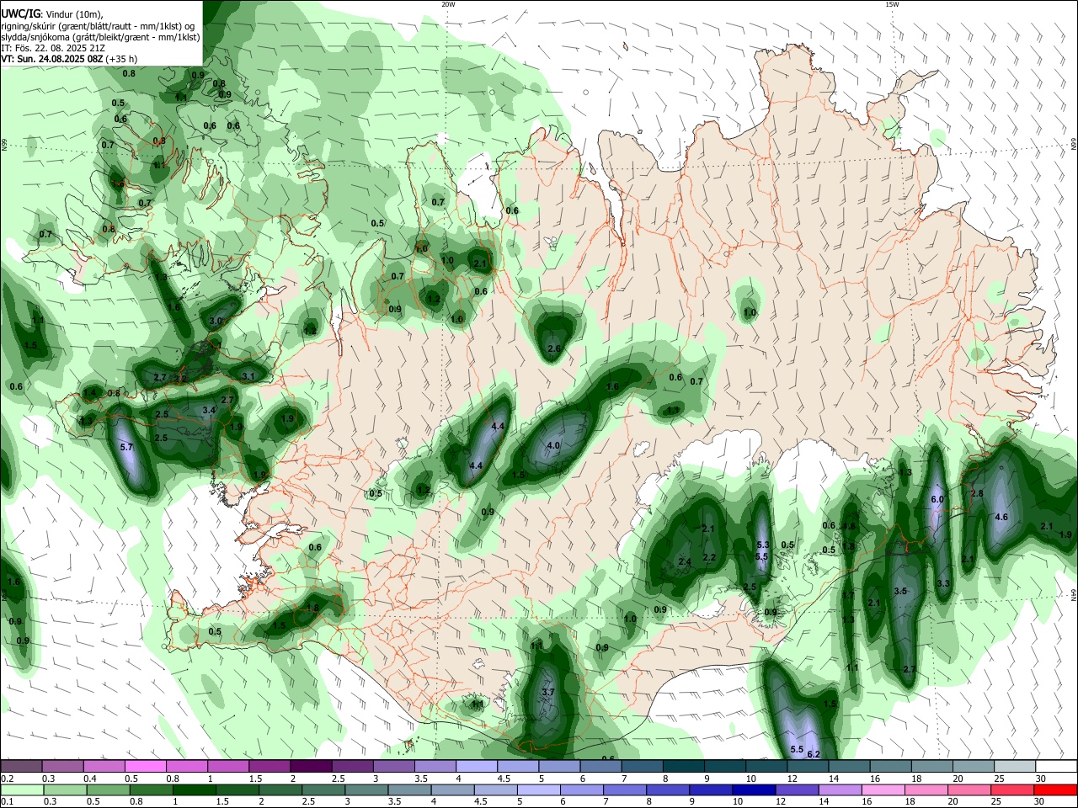Click the 3.7 precipitation value
Image resolution: width=1078 pixels, height=808 pixels.
pos(548,692)
